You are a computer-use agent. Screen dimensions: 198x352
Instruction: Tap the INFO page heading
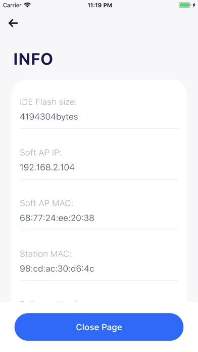[33, 59]
